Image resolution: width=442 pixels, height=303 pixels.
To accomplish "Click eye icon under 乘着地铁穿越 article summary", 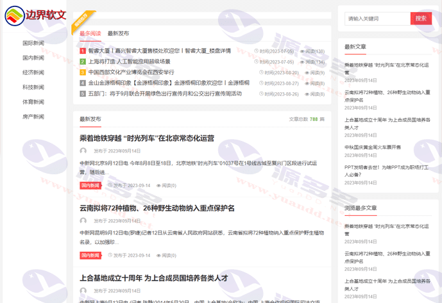I will [158, 186].
